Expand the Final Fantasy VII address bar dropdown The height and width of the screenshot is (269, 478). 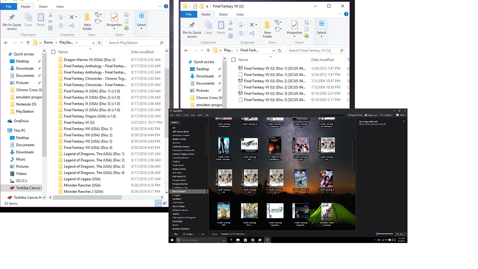273,51
